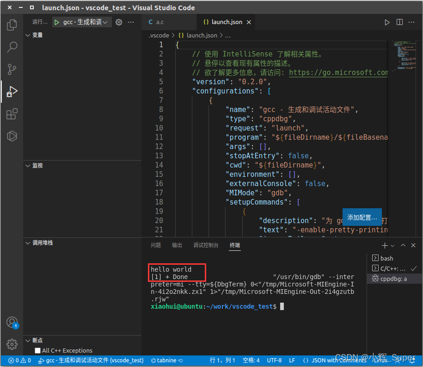Open the Search view
The image size is (423, 367).
pyautogui.click(x=12, y=47)
